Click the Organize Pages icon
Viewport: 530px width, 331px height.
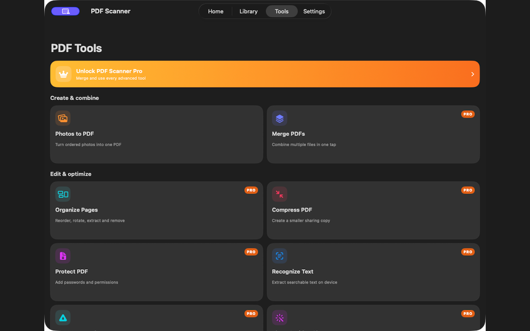coord(63,194)
